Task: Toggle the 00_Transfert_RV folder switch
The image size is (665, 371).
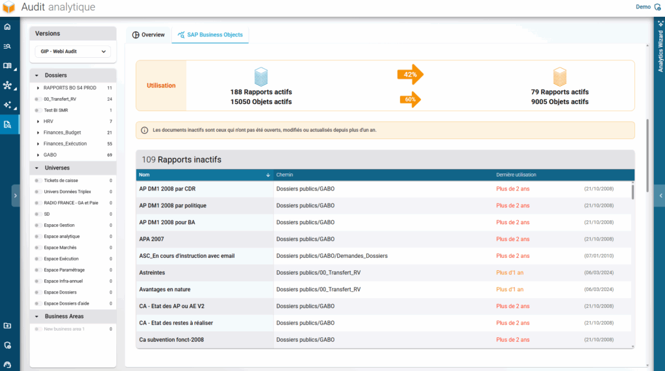Action: pyautogui.click(x=37, y=99)
